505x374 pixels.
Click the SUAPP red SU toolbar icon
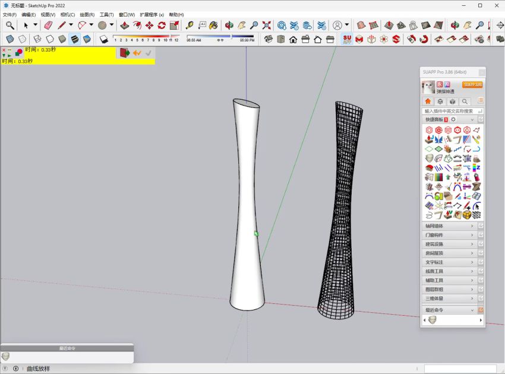coord(347,39)
